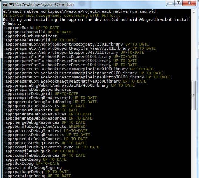This screenshot has width=199, height=178.
Task: Close the cmd.exe window
Action: (189, 3)
